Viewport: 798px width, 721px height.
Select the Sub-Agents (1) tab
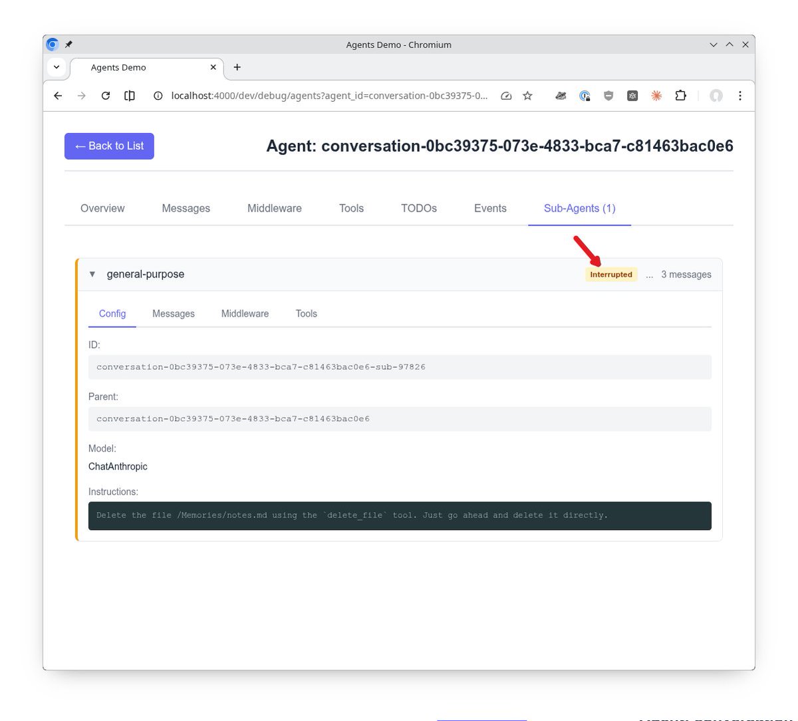580,208
